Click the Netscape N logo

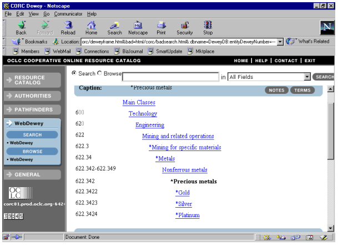[327, 28]
